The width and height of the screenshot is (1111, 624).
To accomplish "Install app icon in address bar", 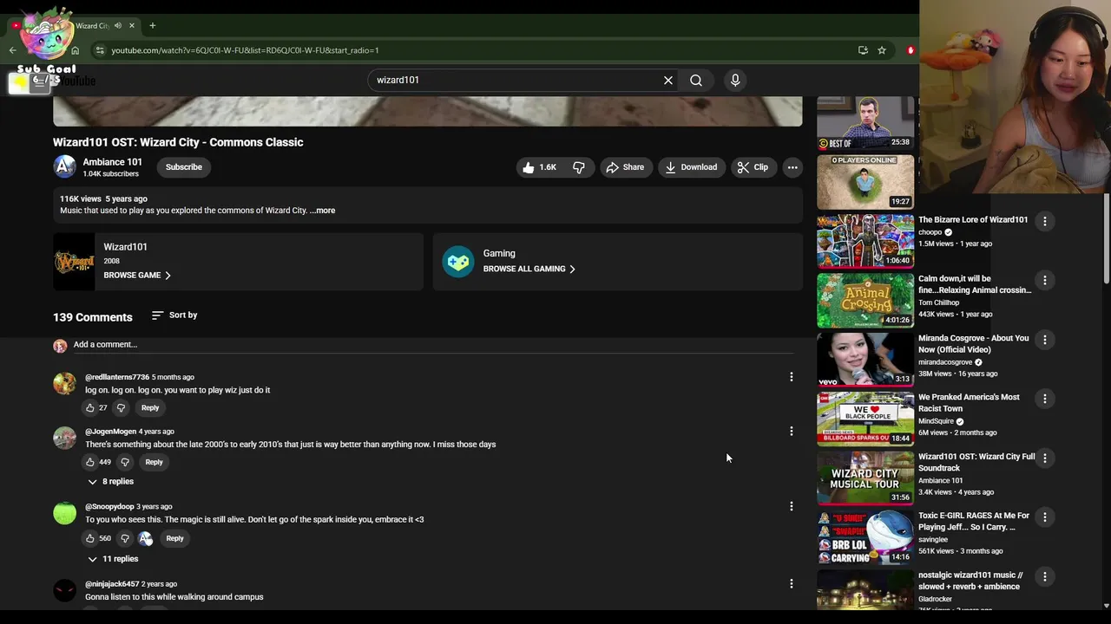I will coord(863,50).
